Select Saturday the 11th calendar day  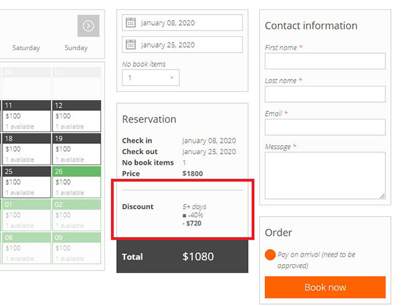point(25,116)
